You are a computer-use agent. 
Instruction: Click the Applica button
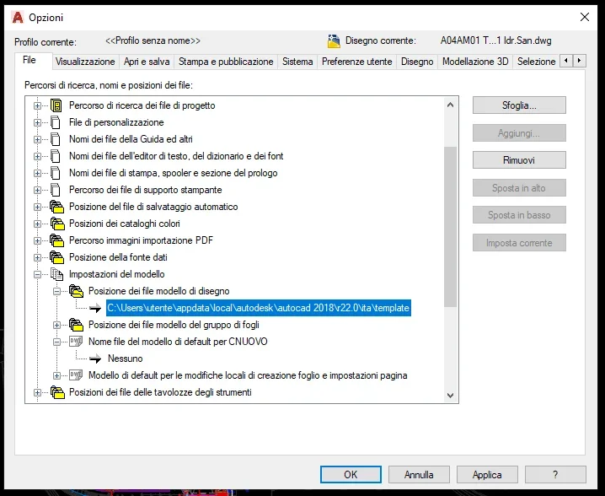pyautogui.click(x=487, y=474)
